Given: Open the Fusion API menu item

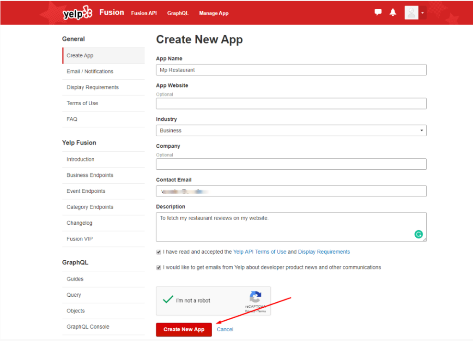Looking at the screenshot, I should (144, 13).
